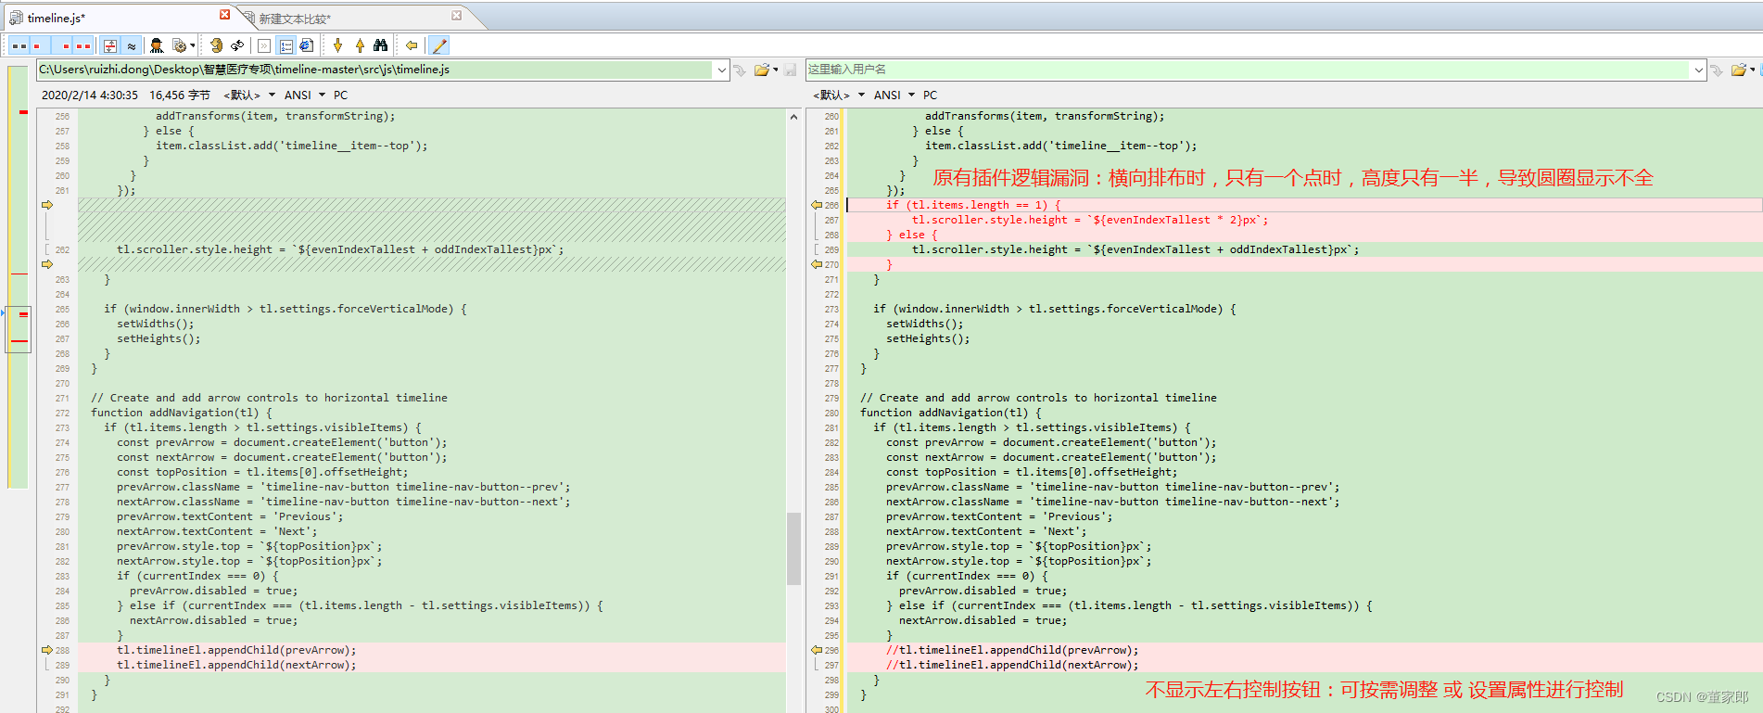Click the left gutter arrow at line 288

47,650
